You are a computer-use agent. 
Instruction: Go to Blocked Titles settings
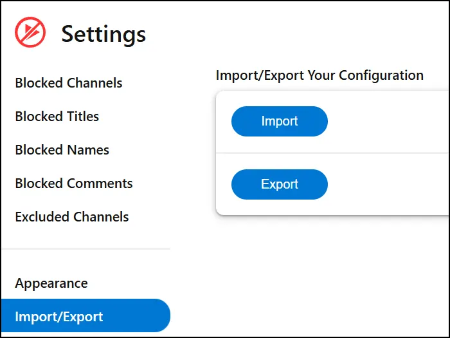click(x=57, y=117)
